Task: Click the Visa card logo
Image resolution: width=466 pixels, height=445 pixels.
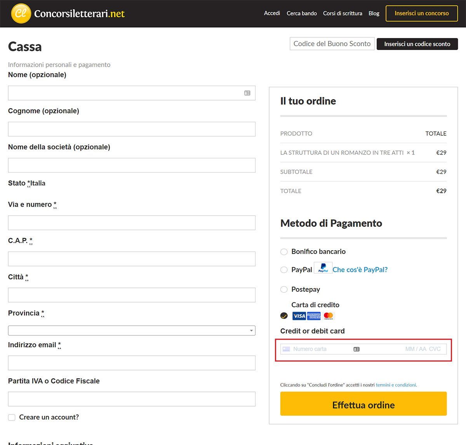Action: tap(299, 316)
